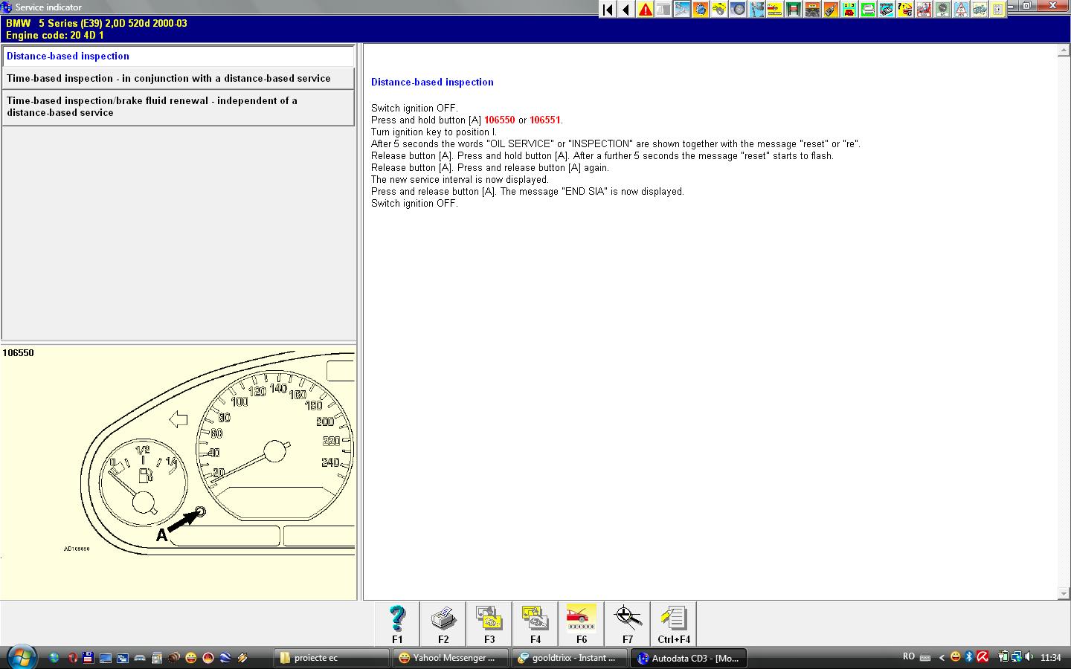Open the F7 magnifier zoom tool
Viewport: 1071px width, 669px height.
pyautogui.click(x=627, y=624)
